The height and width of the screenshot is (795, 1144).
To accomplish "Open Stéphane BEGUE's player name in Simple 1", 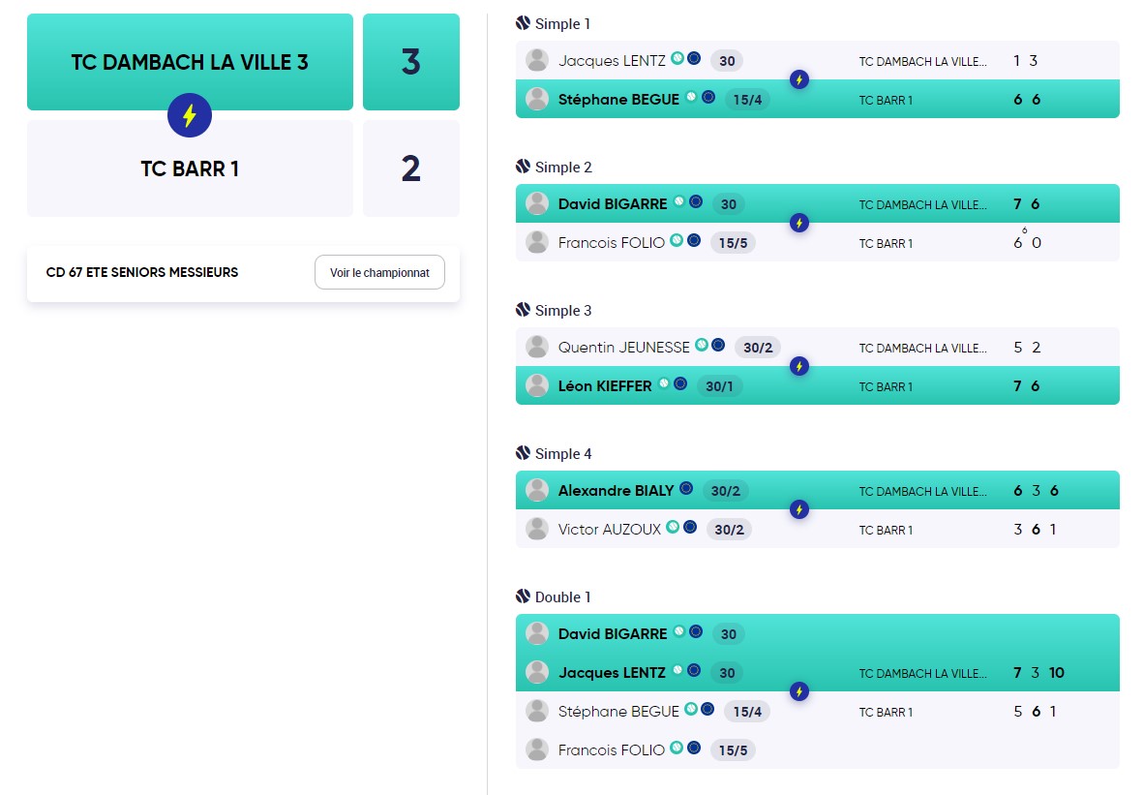I will pyautogui.click(x=617, y=100).
